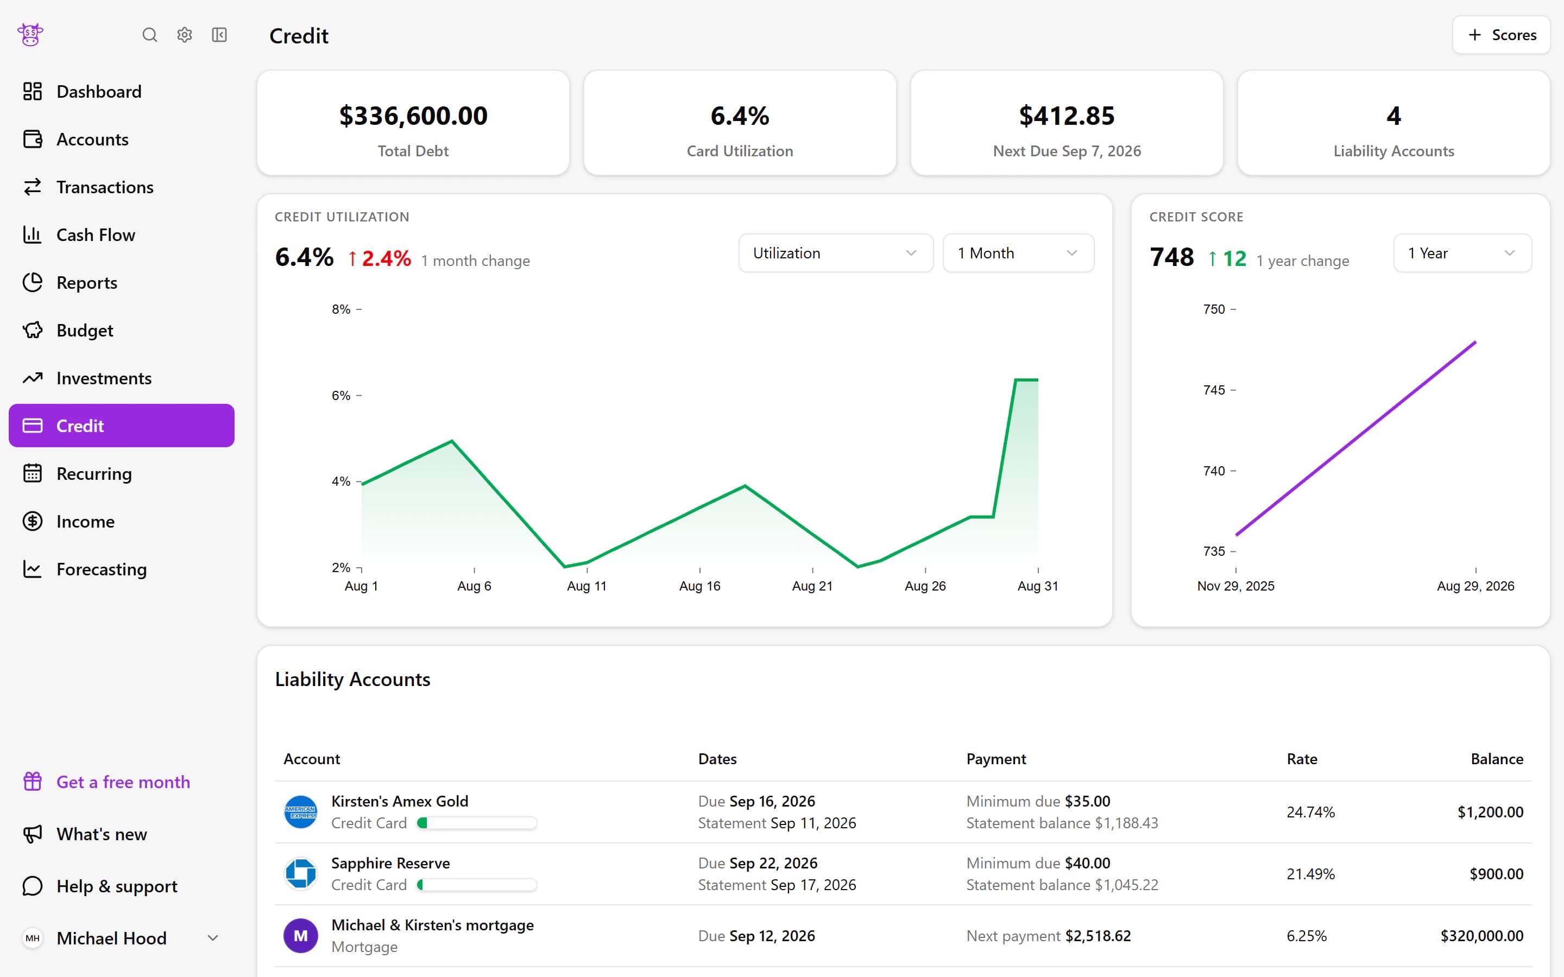The width and height of the screenshot is (1564, 977).
Task: Click the $900.00 balance value
Action: coord(1496,874)
